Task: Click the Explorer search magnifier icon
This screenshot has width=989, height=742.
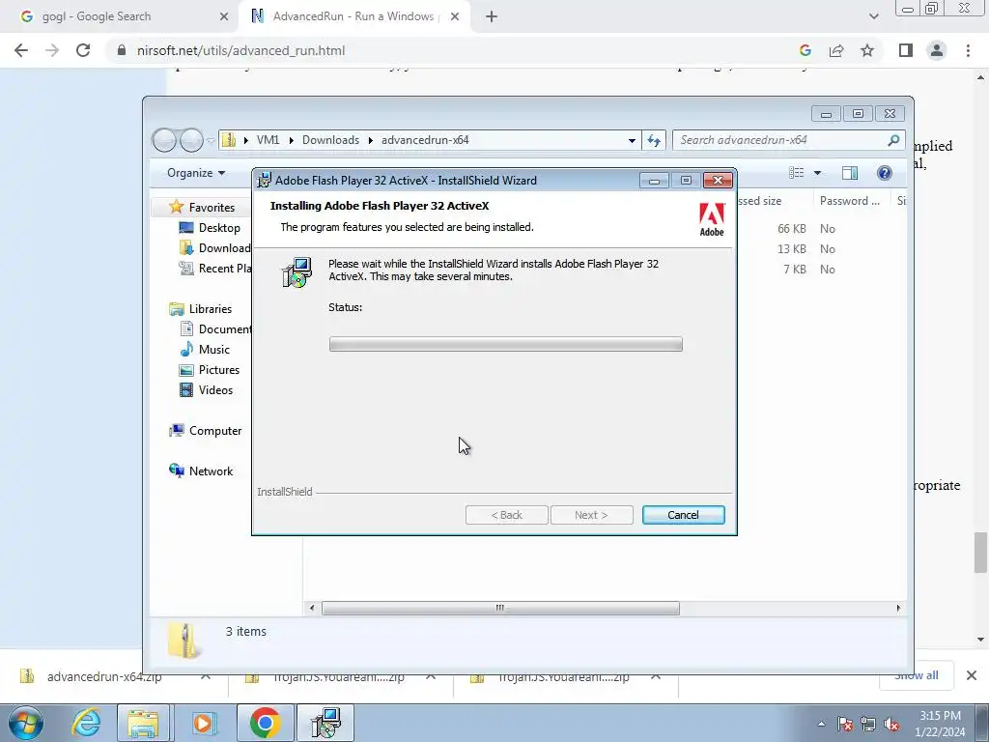Action: click(893, 140)
